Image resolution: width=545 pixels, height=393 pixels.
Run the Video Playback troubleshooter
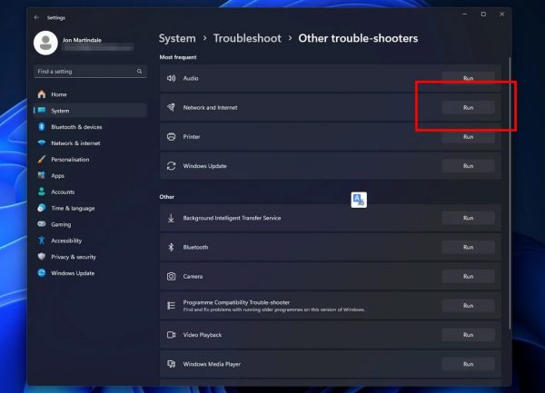[x=468, y=335]
